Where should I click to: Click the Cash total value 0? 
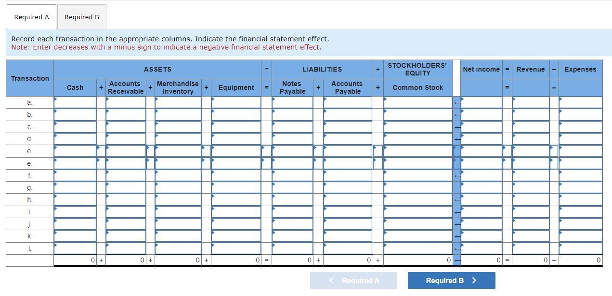[x=93, y=260]
